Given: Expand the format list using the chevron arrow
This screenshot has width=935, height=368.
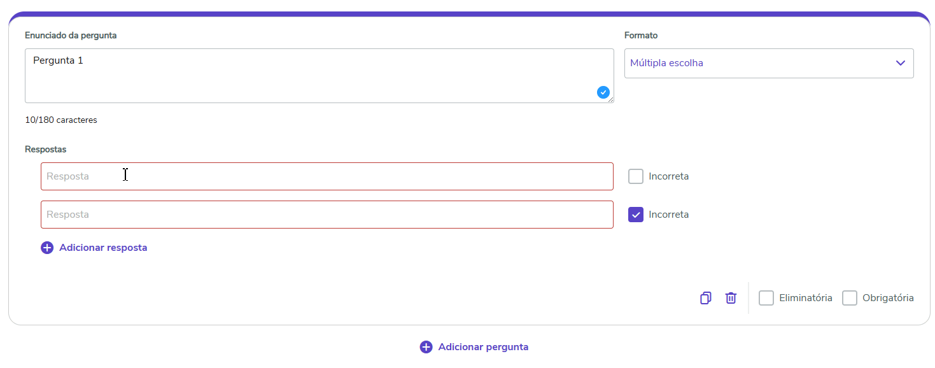Looking at the screenshot, I should [x=900, y=63].
